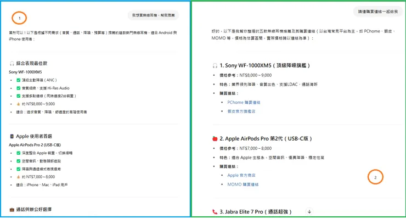The width and height of the screenshot is (406, 224).
Task: Click the line 價格參考：NT$8,000~9,000
Action: (x=245, y=75)
